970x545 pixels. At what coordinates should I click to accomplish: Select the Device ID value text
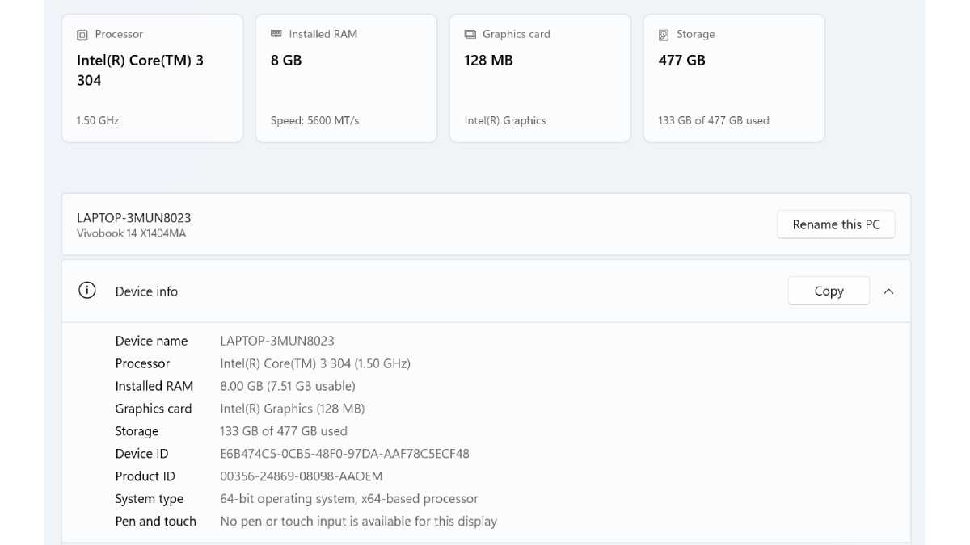(x=344, y=454)
